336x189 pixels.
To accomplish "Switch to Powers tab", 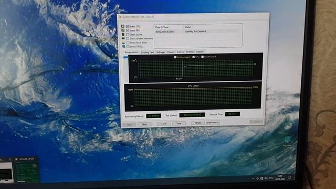I will [x=171, y=52].
